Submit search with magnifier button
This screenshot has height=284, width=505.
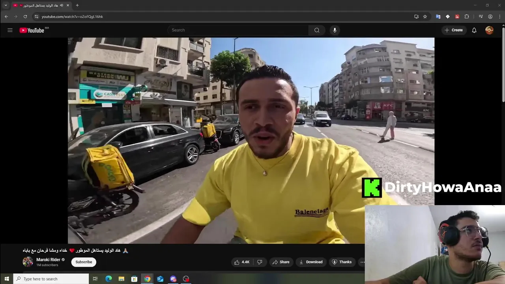click(317, 30)
